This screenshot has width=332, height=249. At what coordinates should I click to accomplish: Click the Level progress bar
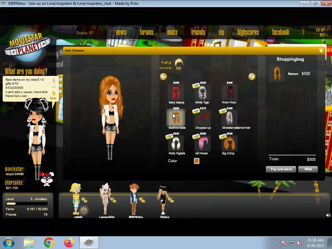click(x=27, y=204)
